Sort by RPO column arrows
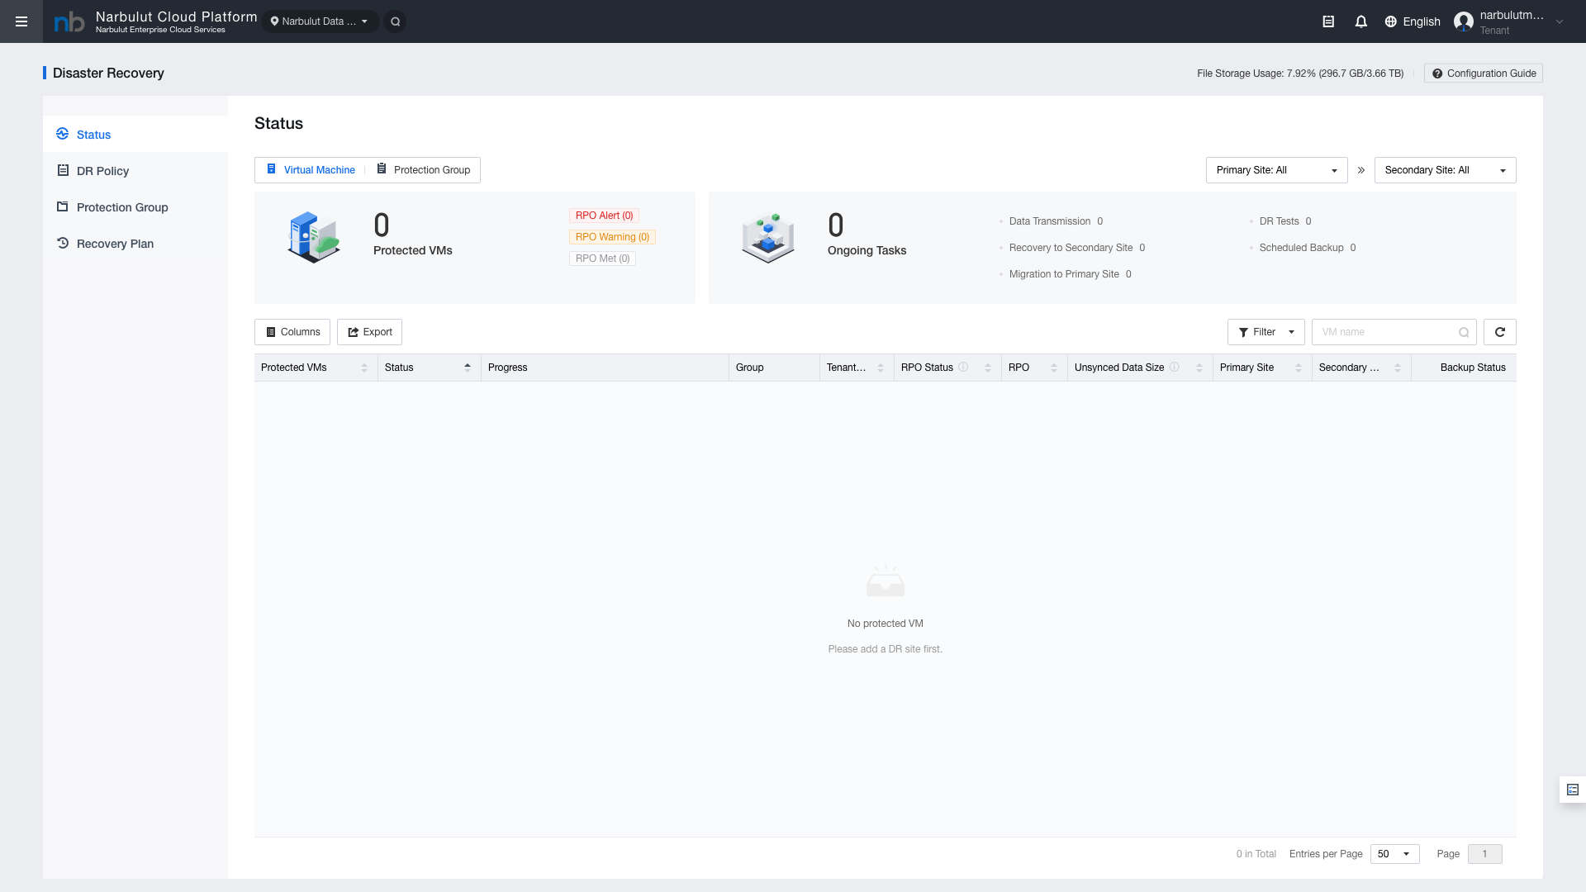1586x892 pixels. click(x=1054, y=368)
